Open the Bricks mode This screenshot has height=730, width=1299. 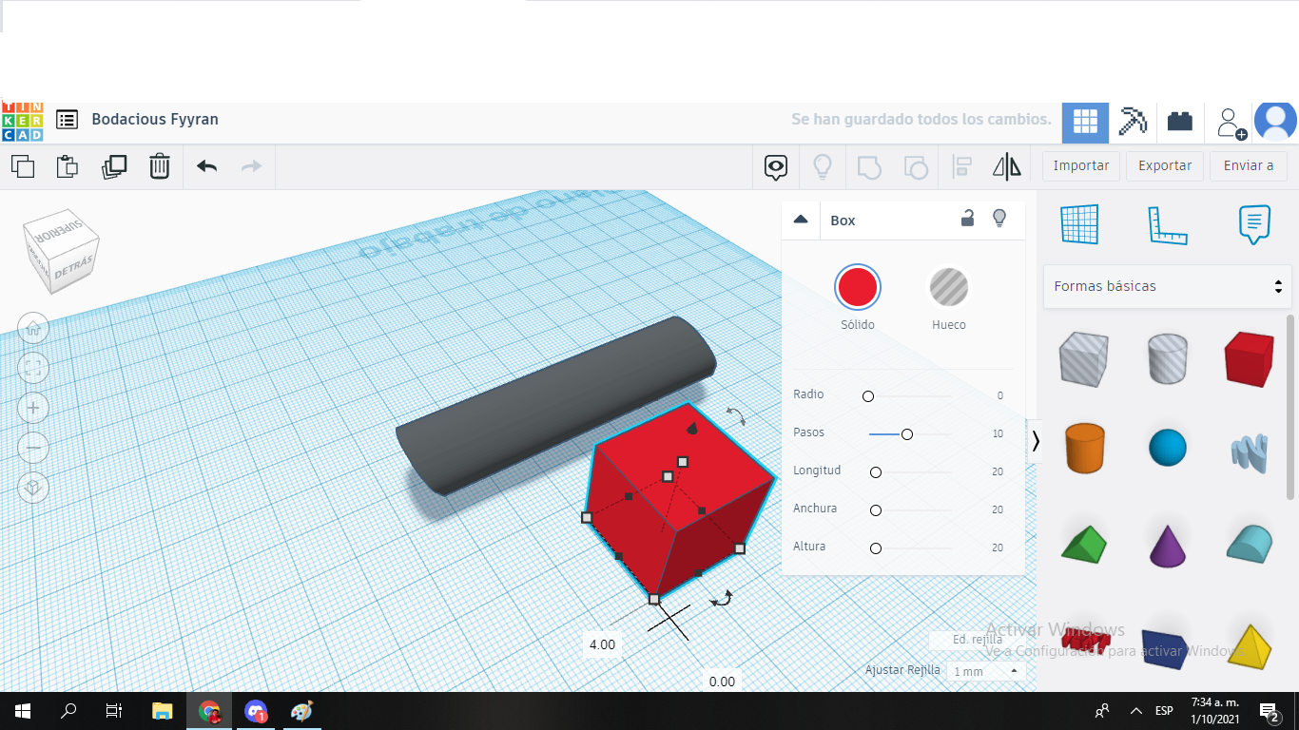1180,122
